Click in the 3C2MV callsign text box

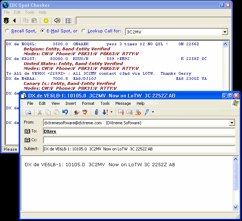point(174,32)
